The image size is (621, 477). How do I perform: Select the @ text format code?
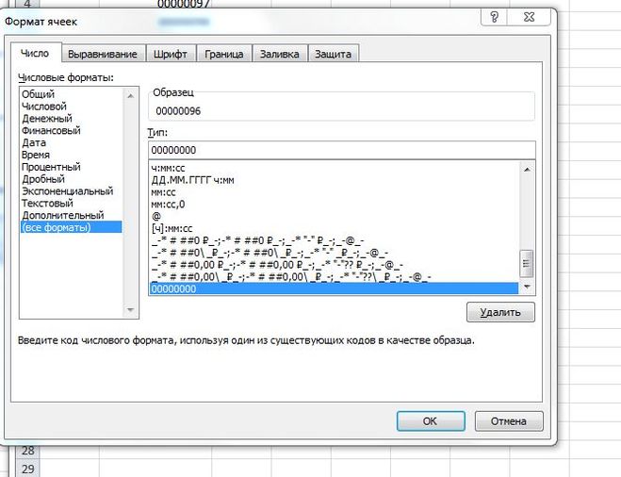[x=155, y=216]
